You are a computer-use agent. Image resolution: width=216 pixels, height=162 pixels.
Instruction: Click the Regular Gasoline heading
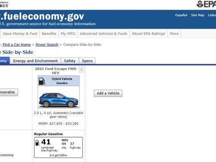tap(48, 134)
